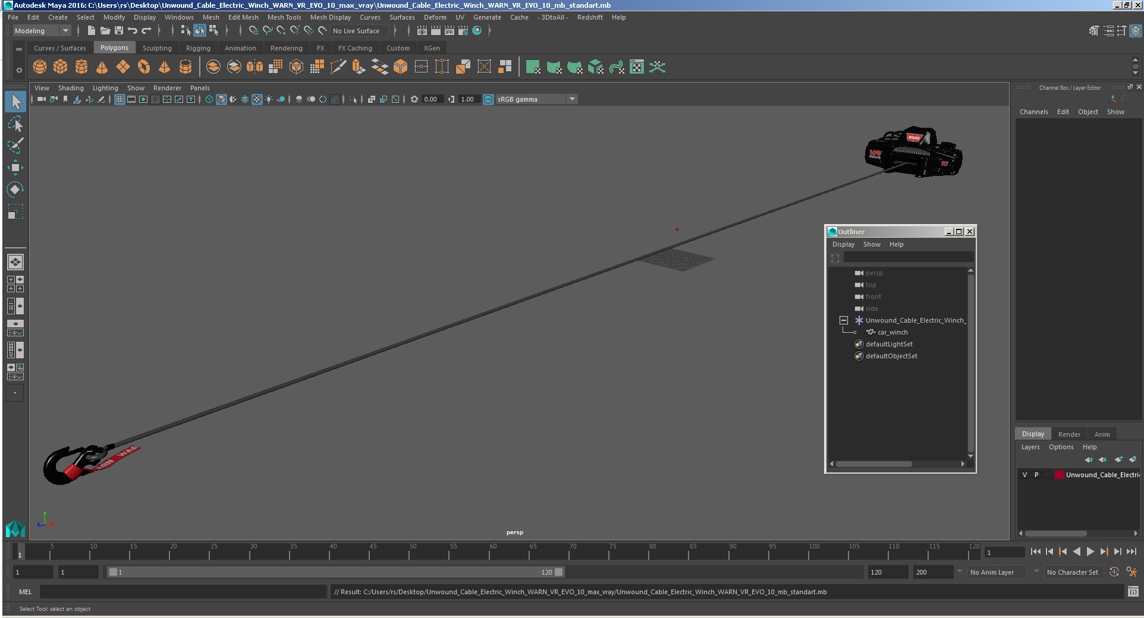1144x618 pixels.
Task: Click the range slider bar
Action: click(x=335, y=572)
